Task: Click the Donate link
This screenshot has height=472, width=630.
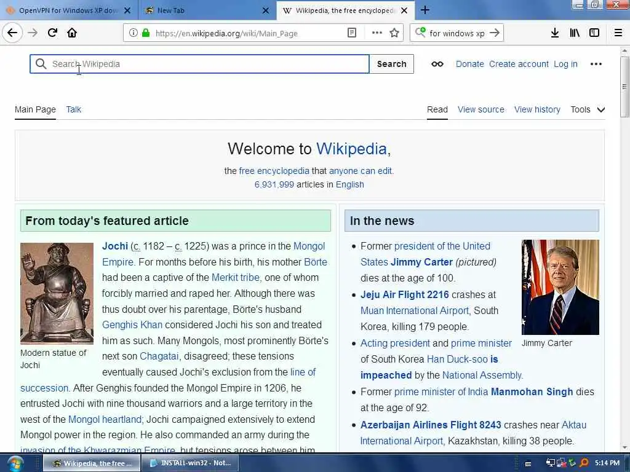Action: tap(469, 64)
